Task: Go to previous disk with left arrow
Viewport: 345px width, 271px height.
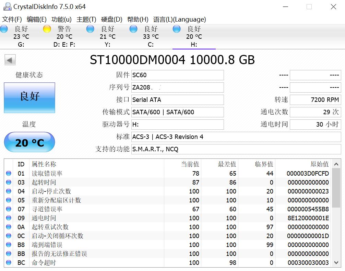Action: (x=10, y=60)
